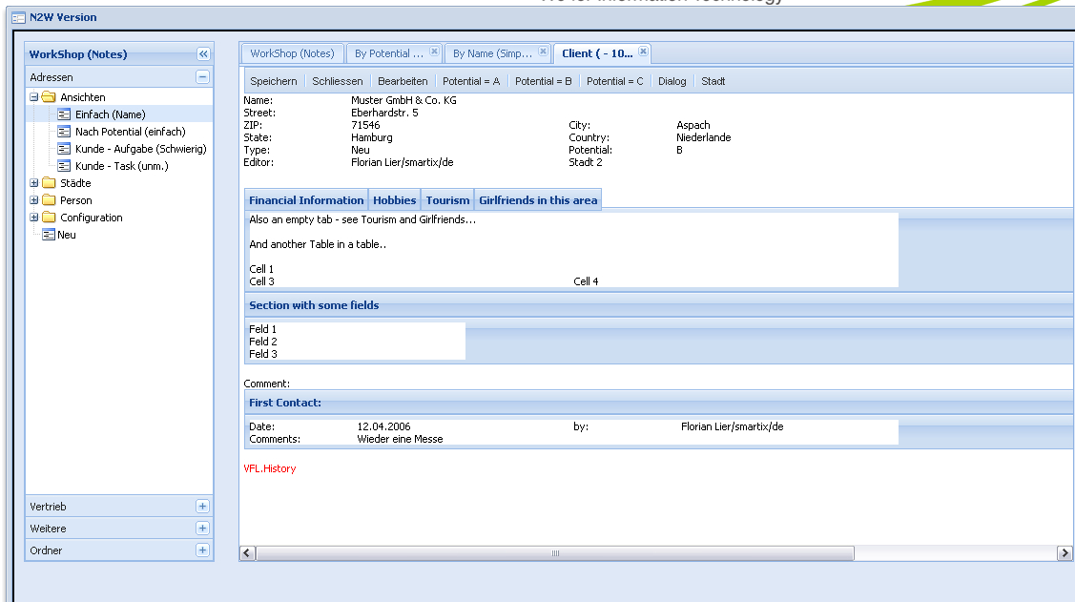1075x602 pixels.
Task: Expand the Vertrieb accordion section
Action: [202, 507]
